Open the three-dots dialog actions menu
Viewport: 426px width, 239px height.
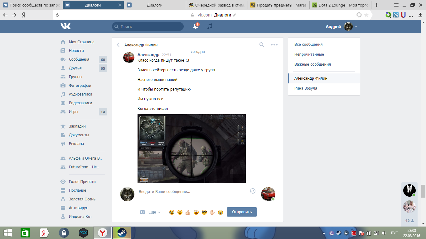click(274, 45)
